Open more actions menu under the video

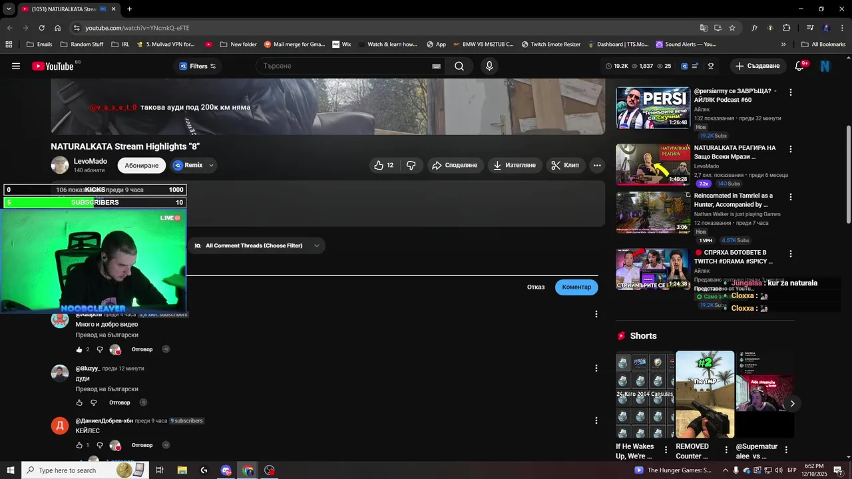tap(597, 165)
